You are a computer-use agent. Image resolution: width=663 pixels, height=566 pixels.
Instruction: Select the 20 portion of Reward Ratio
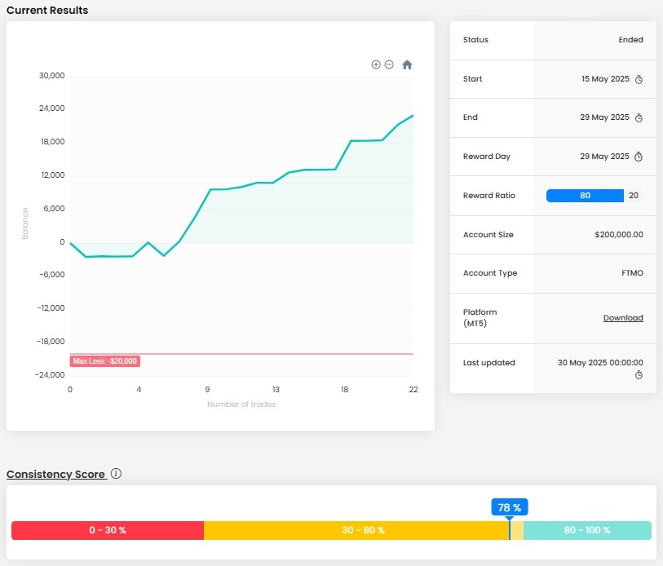tap(634, 196)
